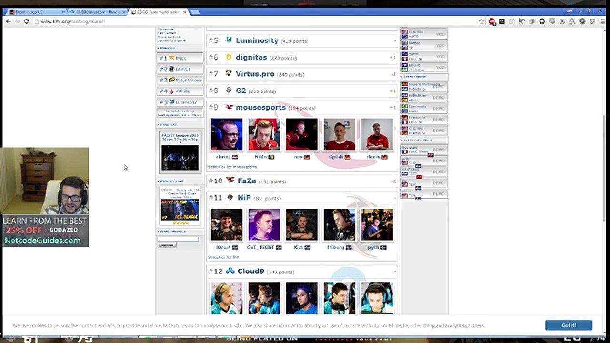Open friberg's player photo
The image size is (610, 343).
[x=340, y=224]
